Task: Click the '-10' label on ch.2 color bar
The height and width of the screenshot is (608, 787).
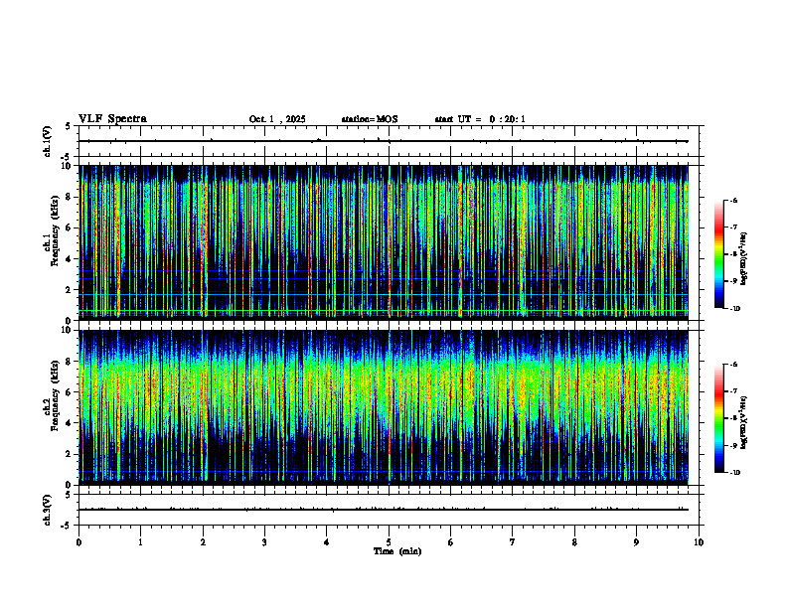Action: pyautogui.click(x=735, y=473)
